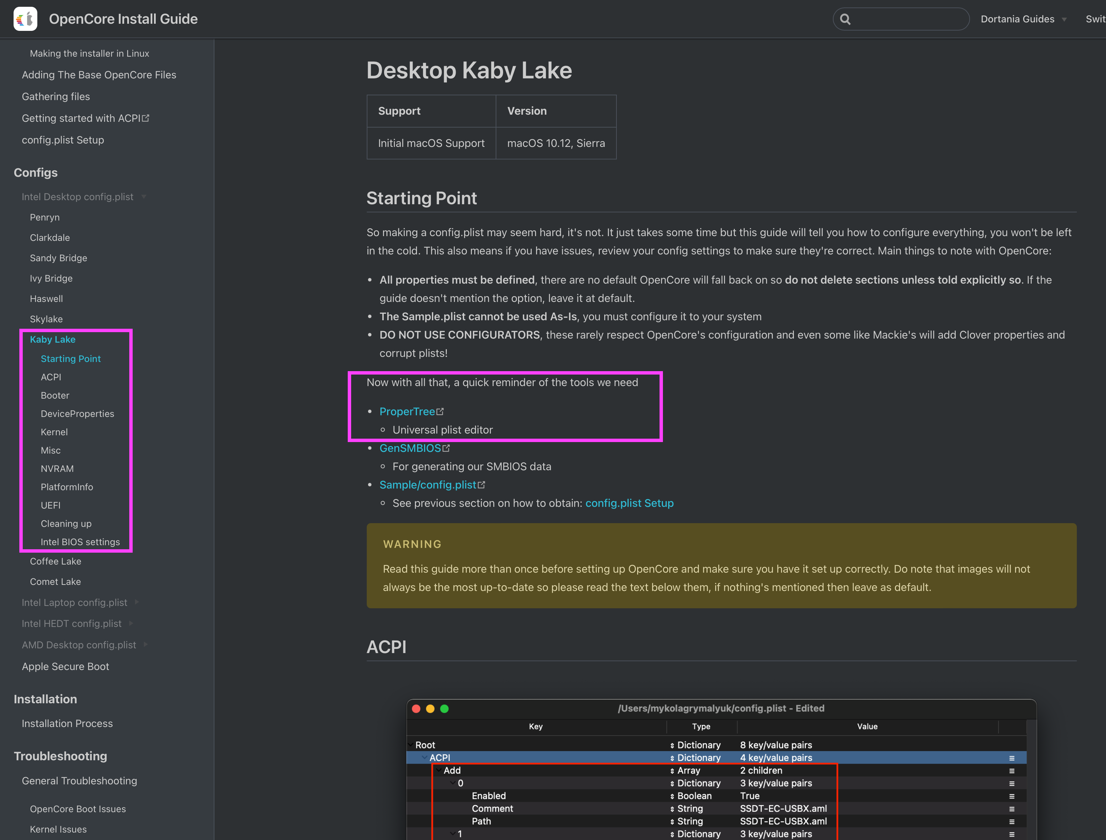Open the Penryn sidebar page

44,217
